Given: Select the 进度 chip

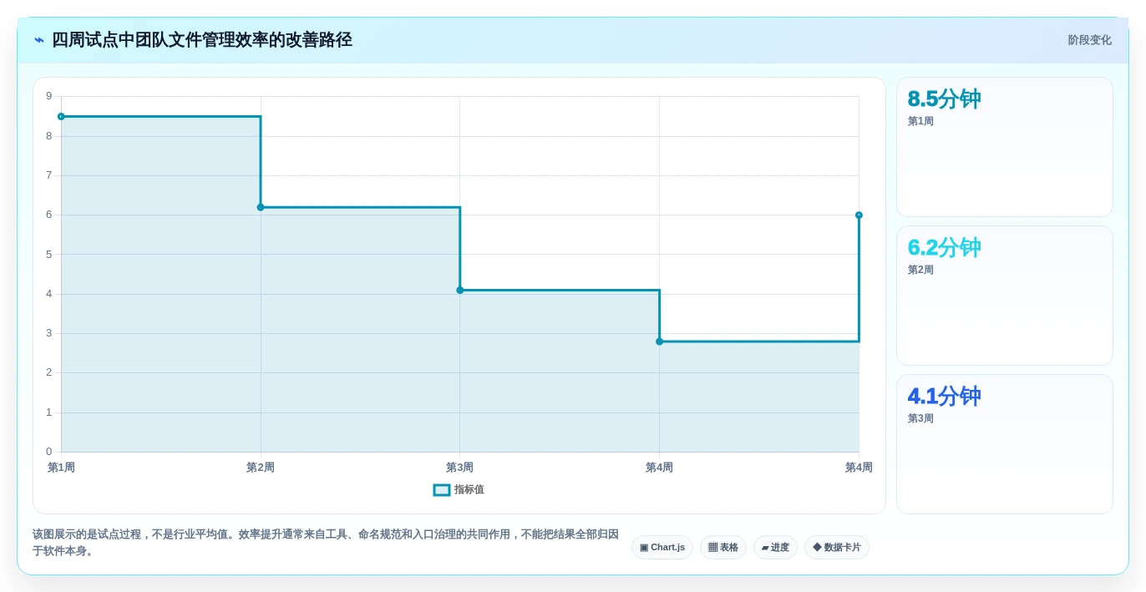Looking at the screenshot, I should [x=775, y=548].
